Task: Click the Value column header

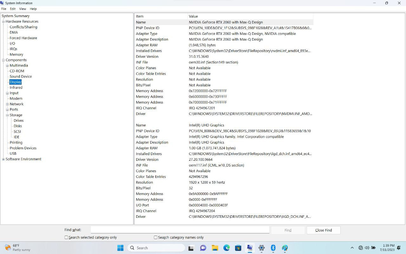Action: point(251,16)
